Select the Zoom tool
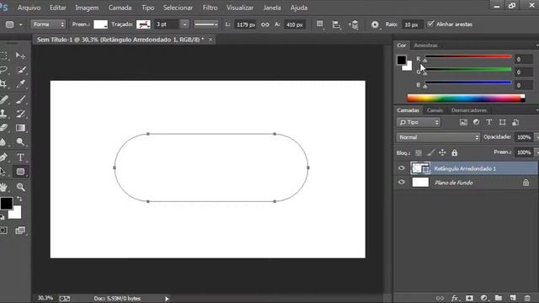Viewport: 539px width, 303px height. click(20, 187)
